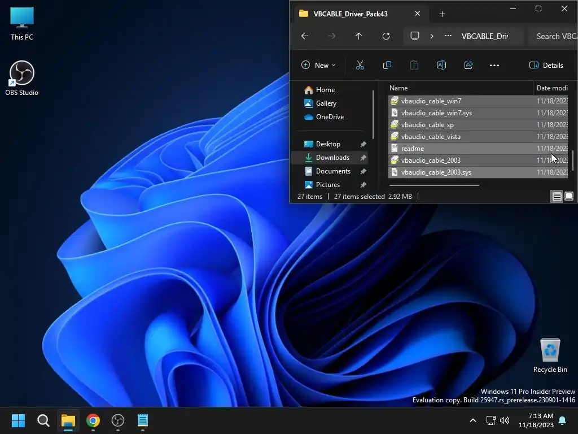Image resolution: width=578 pixels, height=434 pixels.
Task: Open the Notepad taskbar icon
Action: click(143, 420)
